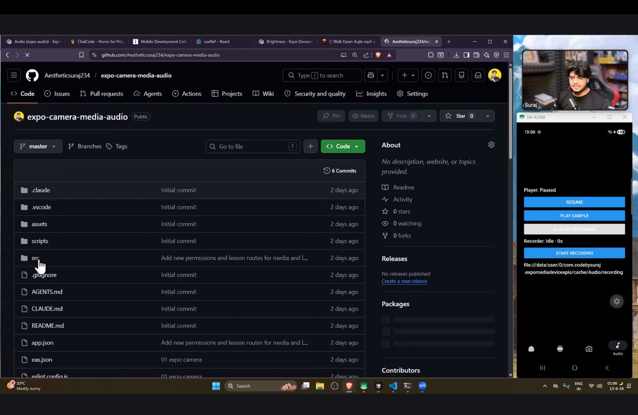Click the Star repository button

click(460, 116)
